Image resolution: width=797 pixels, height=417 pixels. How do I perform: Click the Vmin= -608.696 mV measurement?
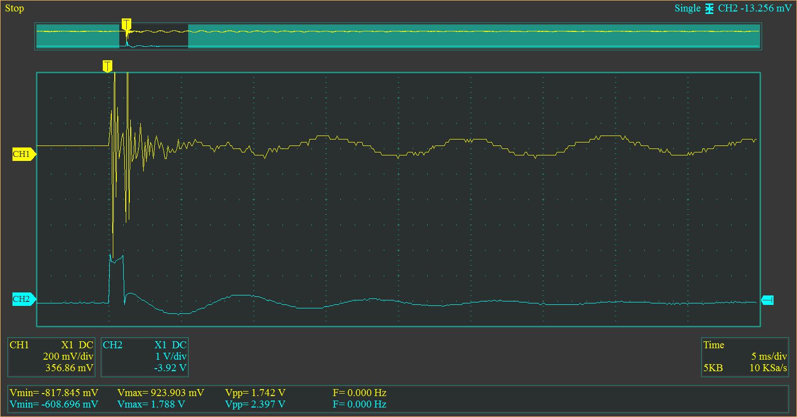[54, 404]
